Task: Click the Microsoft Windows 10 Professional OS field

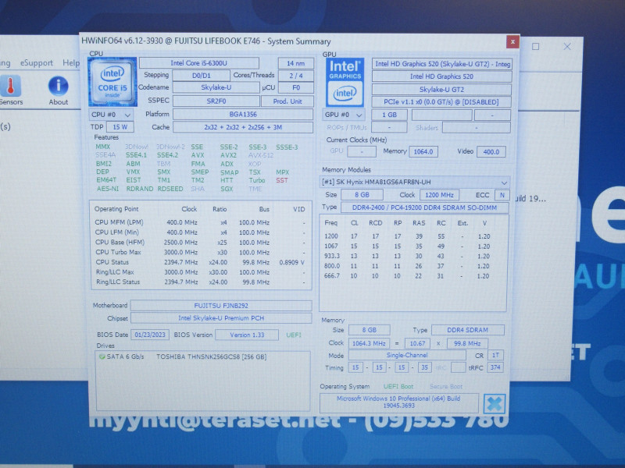Action: [398, 402]
